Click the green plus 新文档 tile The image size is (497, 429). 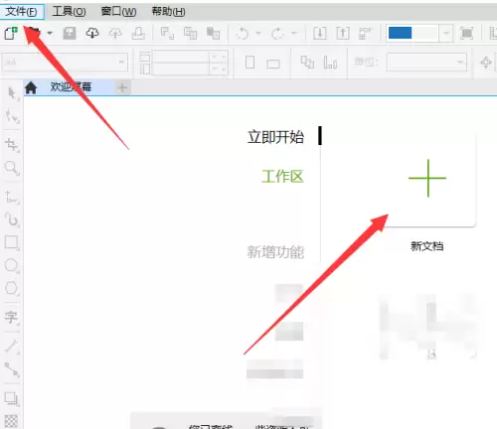pos(427,181)
